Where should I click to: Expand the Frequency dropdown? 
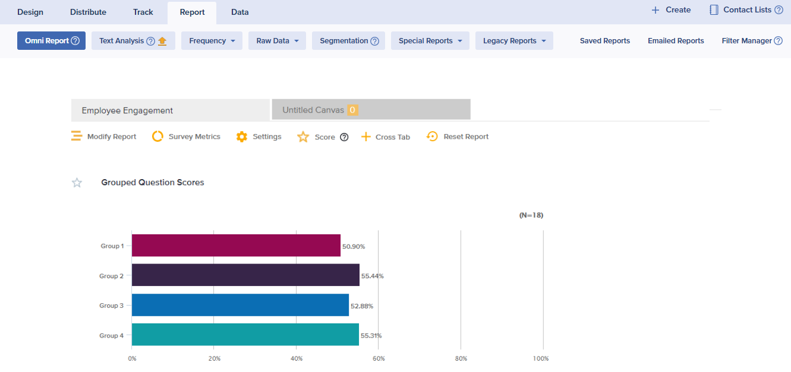click(212, 41)
